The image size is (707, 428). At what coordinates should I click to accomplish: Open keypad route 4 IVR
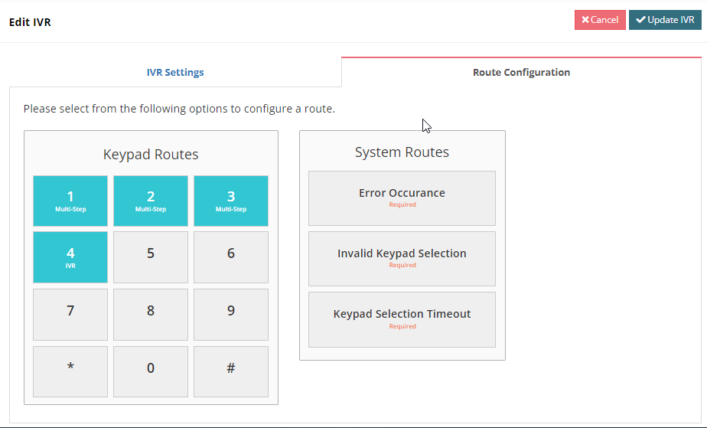tap(70, 257)
